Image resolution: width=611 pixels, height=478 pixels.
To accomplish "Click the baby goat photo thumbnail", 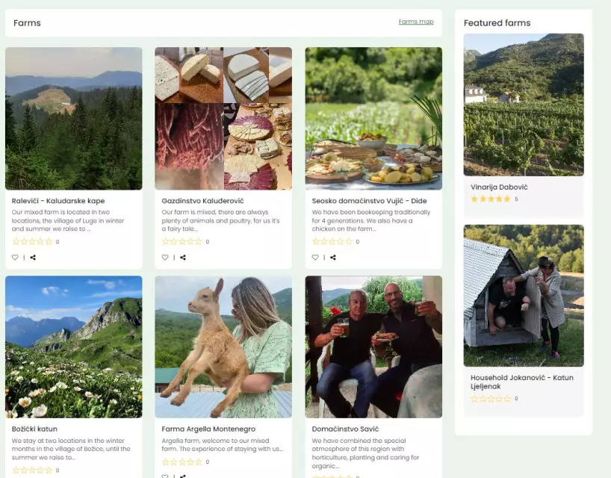I will click(x=223, y=347).
